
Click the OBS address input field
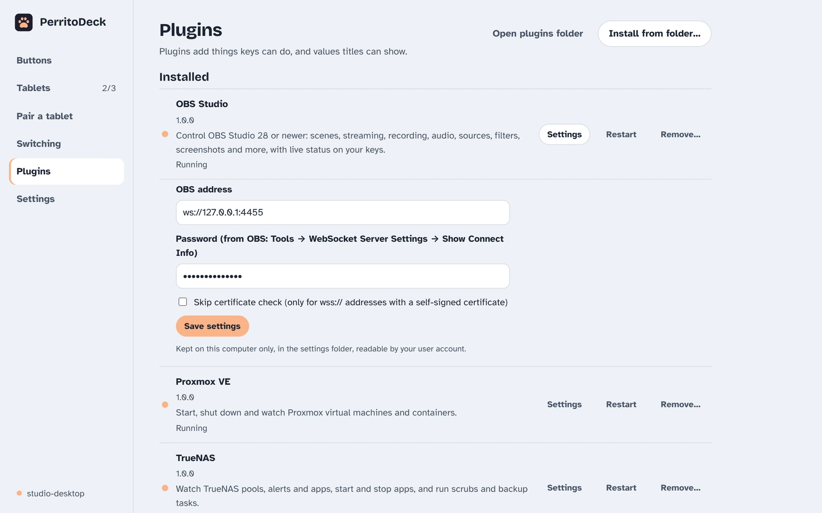coord(343,212)
